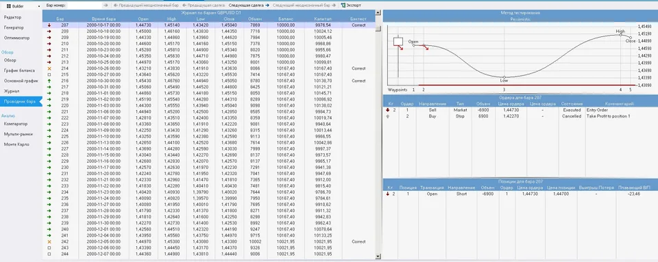The height and width of the screenshot is (262, 658).
Task: Click the orange cross icon of bar 214
Action: [49, 68]
